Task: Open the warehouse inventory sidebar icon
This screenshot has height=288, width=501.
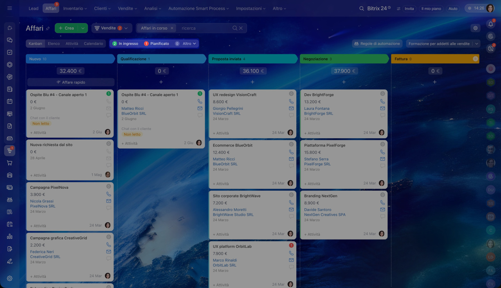Action: pyautogui.click(x=10, y=175)
